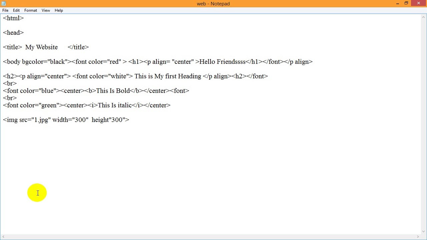Open the Help menu
Screen dimensions: 427x240
click(x=59, y=10)
